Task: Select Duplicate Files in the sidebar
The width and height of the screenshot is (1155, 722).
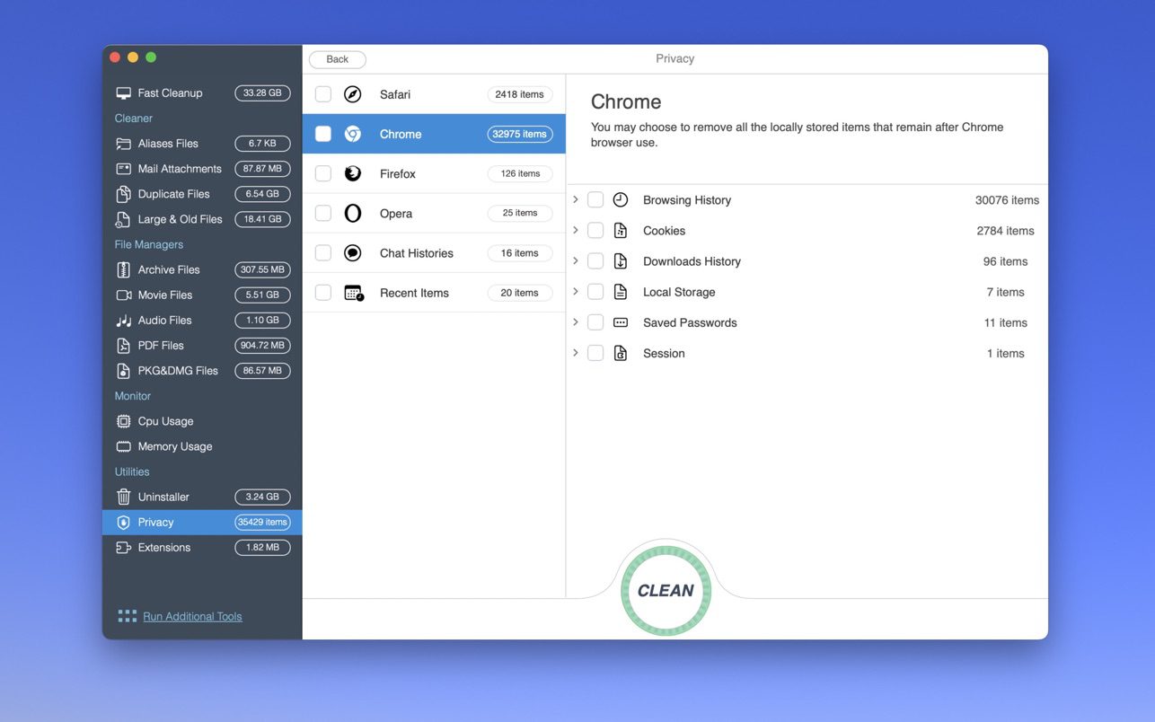Action: (x=173, y=194)
